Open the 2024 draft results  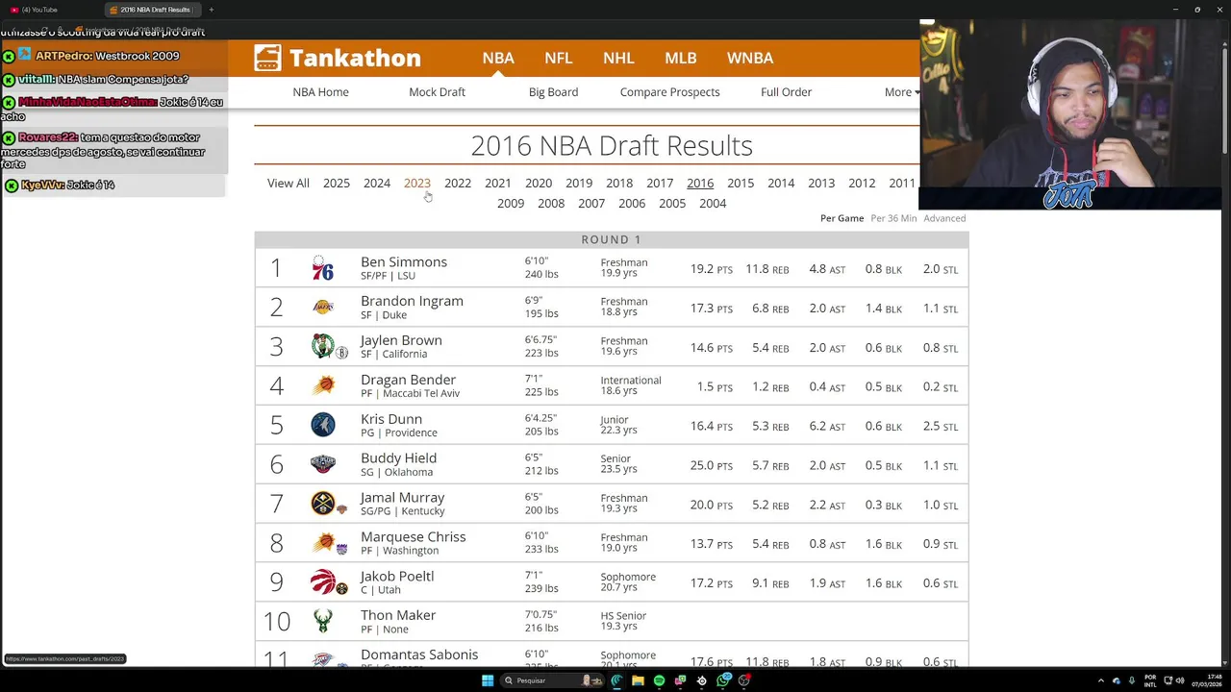tap(377, 184)
